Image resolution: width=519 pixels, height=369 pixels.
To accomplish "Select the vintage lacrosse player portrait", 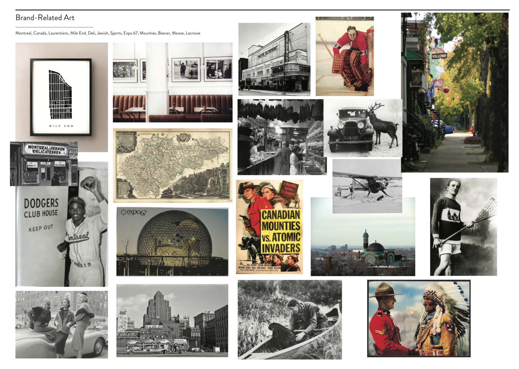I will [464, 227].
